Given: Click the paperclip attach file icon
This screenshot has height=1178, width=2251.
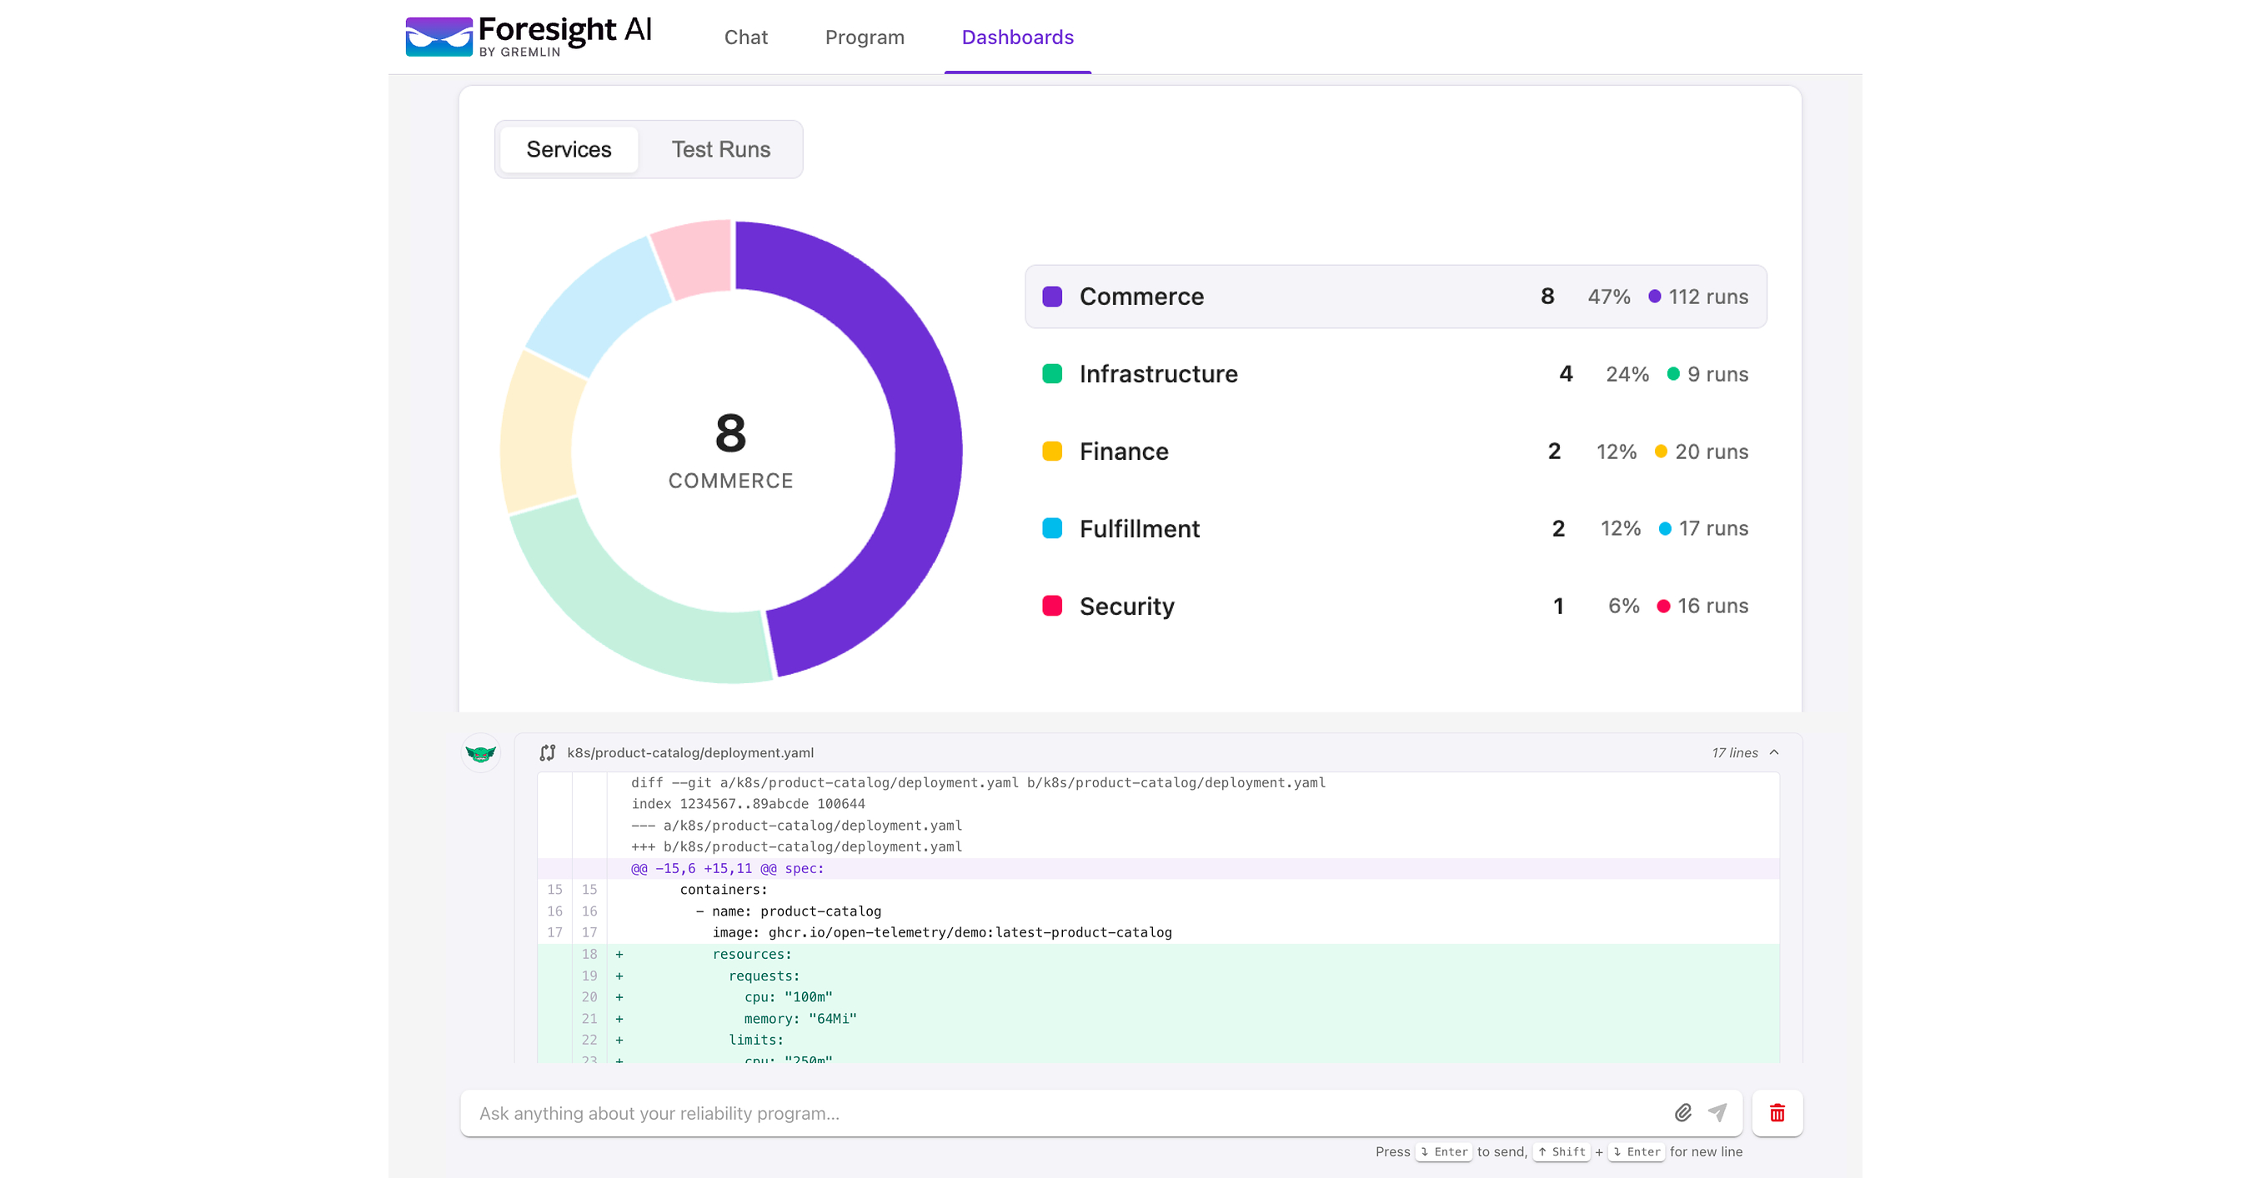Looking at the screenshot, I should pos(1683,1113).
